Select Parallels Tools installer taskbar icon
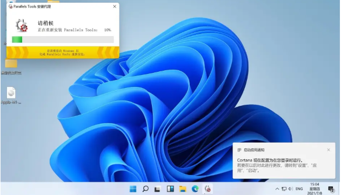Image resolution: width=341 pixels, height=195 pixels. click(208, 189)
